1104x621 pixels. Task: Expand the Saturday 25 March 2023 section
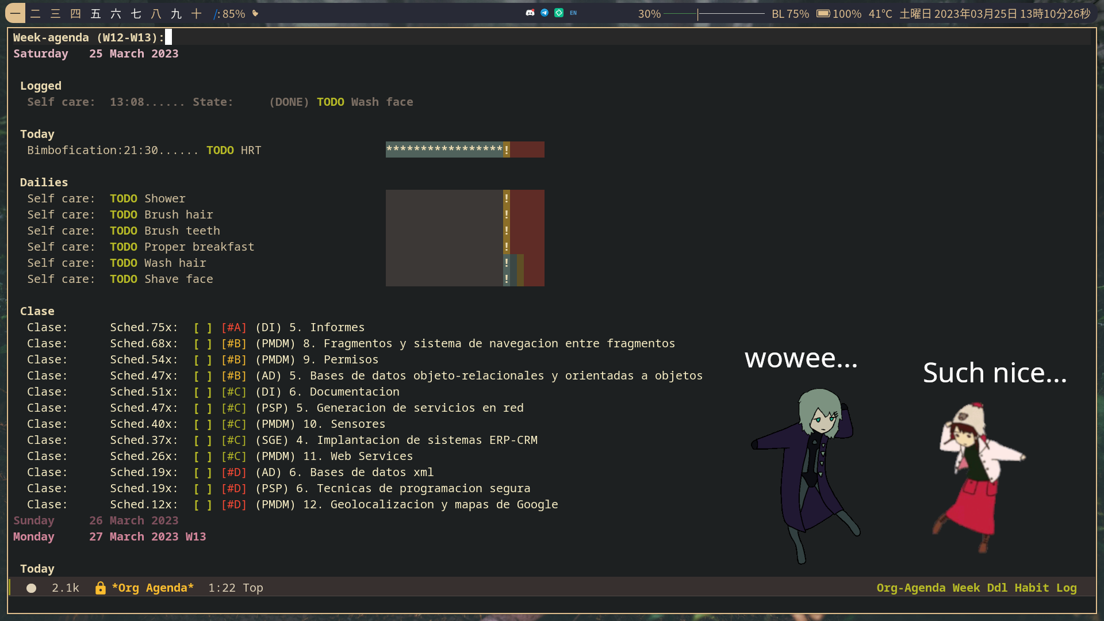click(x=96, y=53)
